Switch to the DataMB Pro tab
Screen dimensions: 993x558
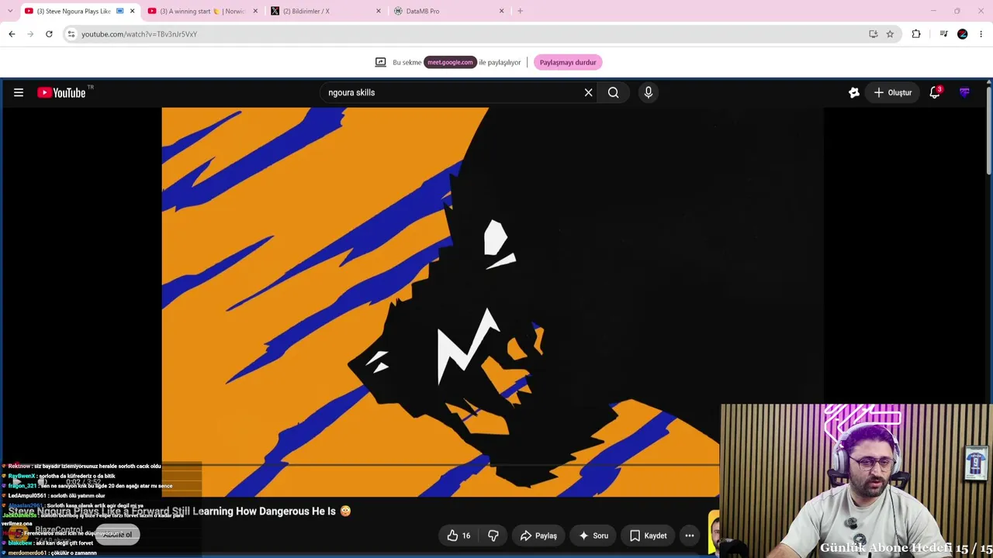coord(448,11)
